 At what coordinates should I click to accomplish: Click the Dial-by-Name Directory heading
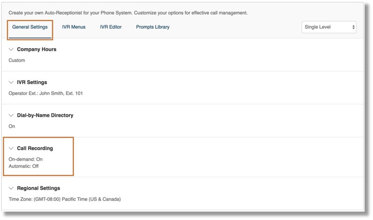point(45,115)
